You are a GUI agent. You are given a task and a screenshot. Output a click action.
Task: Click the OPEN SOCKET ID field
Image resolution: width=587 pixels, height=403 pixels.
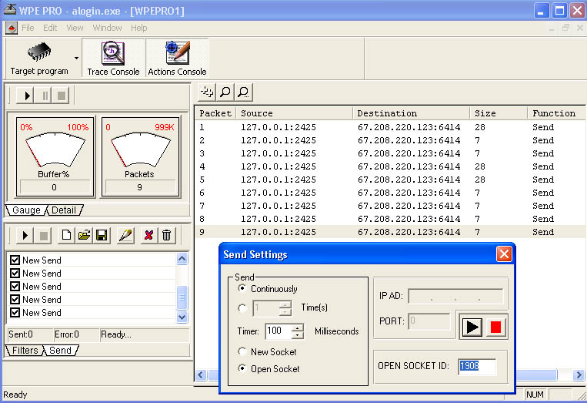point(477,366)
